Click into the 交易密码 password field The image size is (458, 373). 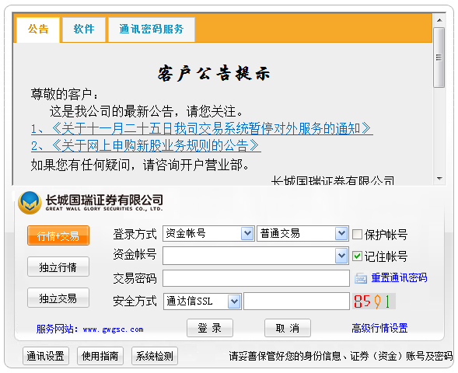[x=256, y=278]
